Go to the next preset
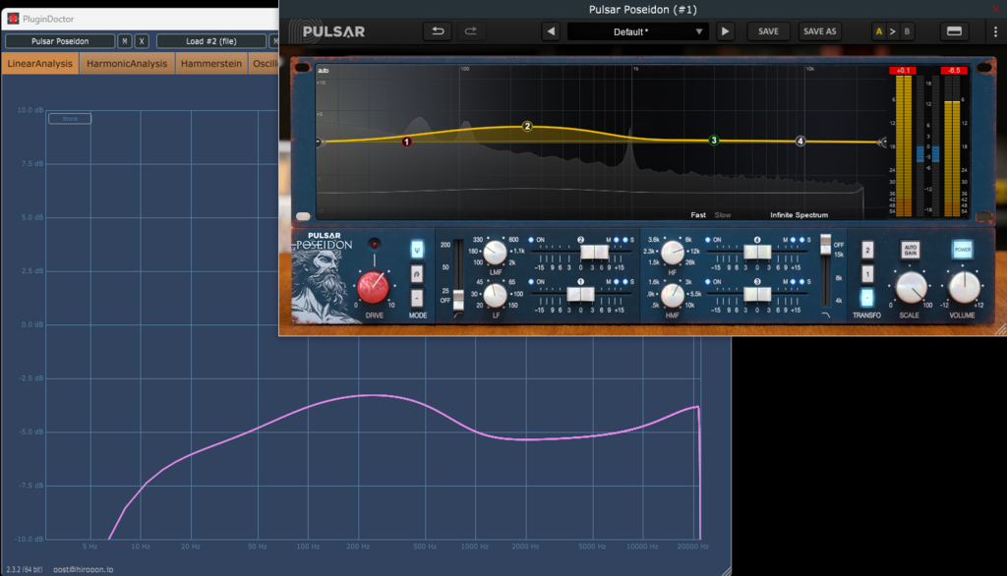This screenshot has width=1007, height=576. (x=725, y=31)
